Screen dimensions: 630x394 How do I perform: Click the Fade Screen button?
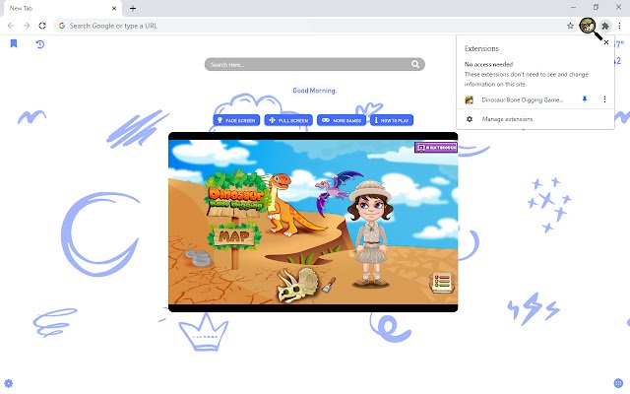point(236,120)
